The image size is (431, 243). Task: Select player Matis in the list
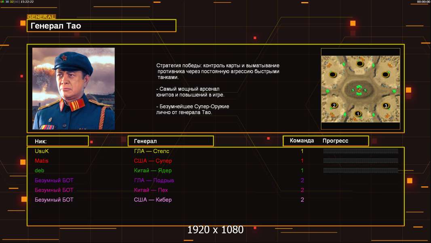[x=42, y=161]
